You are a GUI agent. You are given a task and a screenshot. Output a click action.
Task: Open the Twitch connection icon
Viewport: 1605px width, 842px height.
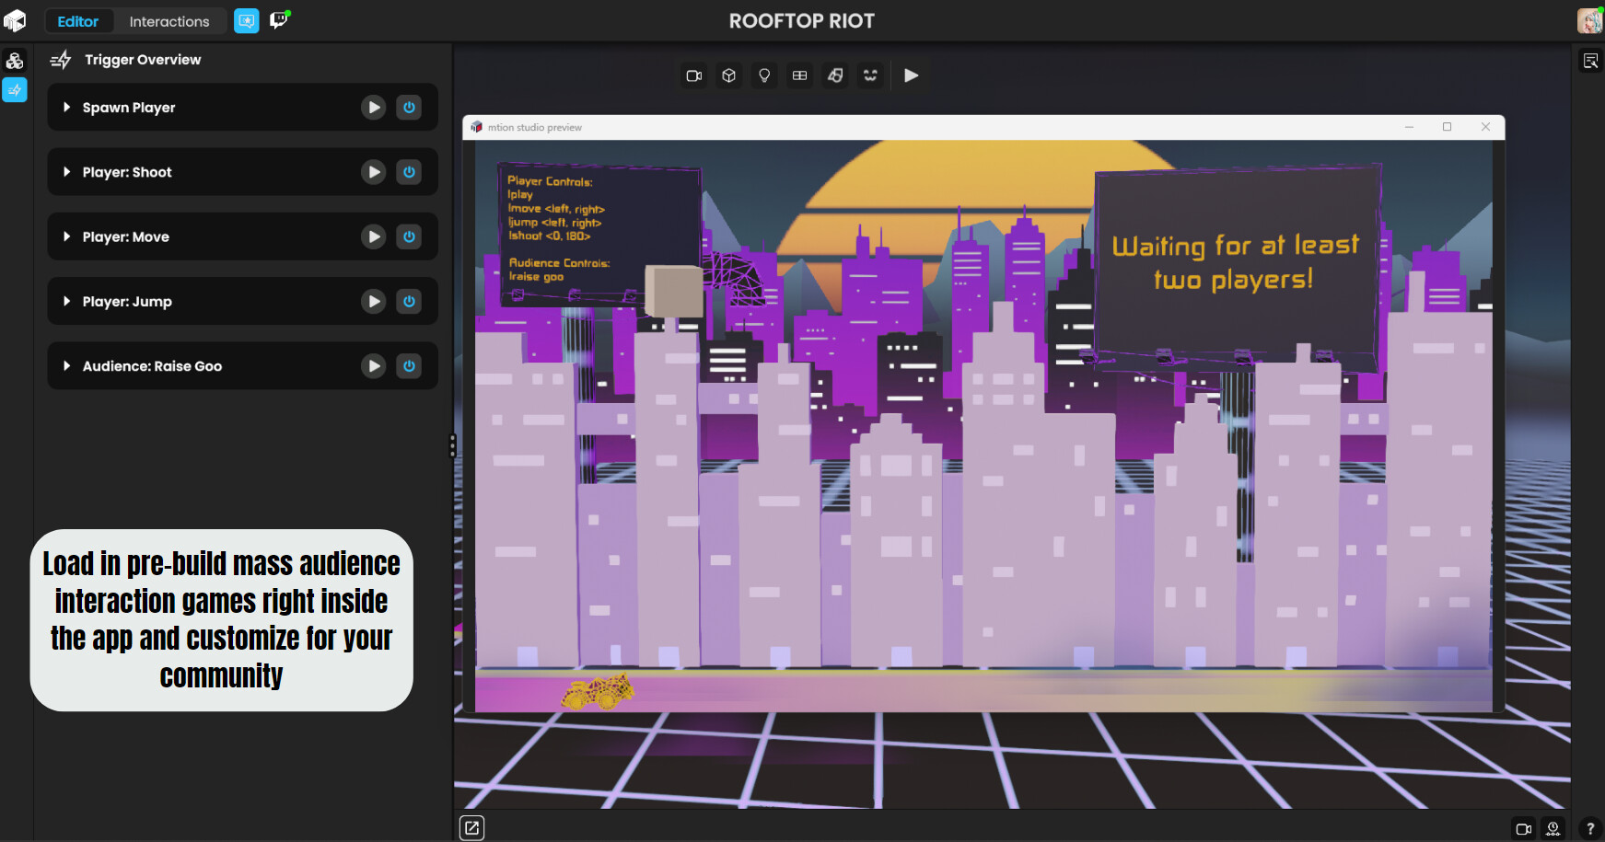pos(280,20)
